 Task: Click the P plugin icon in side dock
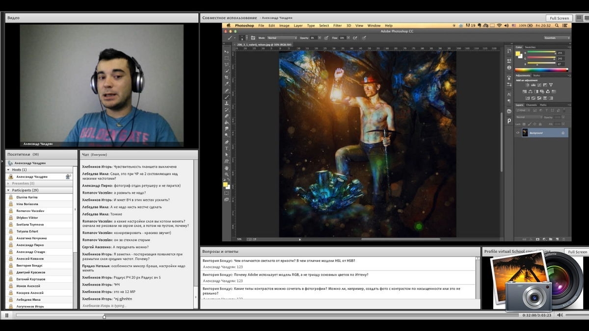coord(509,121)
